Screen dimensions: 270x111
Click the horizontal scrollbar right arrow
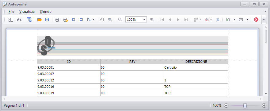261,99
